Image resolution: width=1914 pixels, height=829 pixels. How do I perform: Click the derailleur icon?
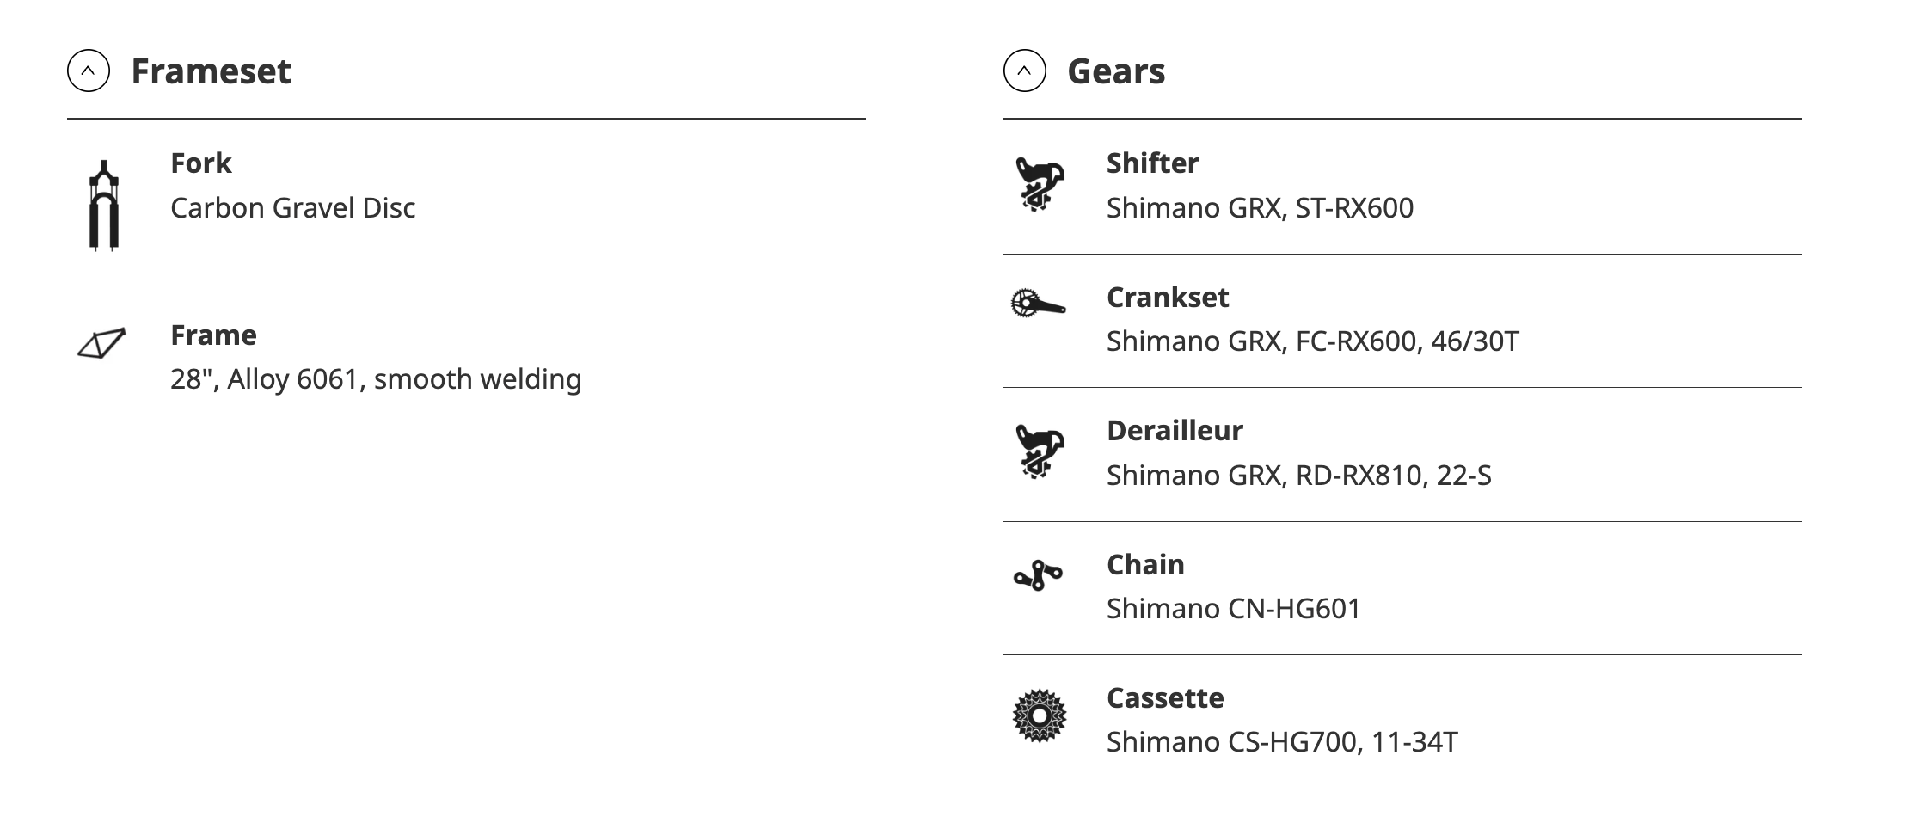[1039, 451]
